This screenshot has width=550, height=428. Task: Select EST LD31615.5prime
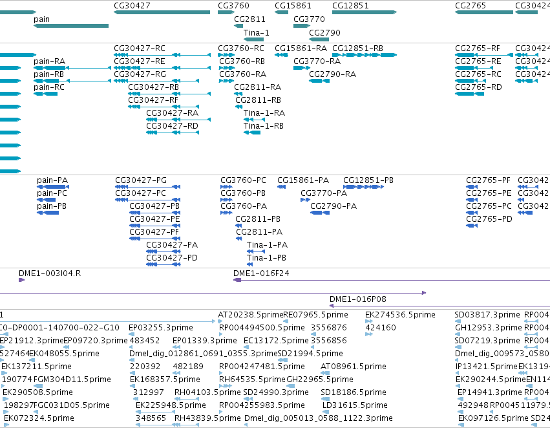[x=326, y=412]
